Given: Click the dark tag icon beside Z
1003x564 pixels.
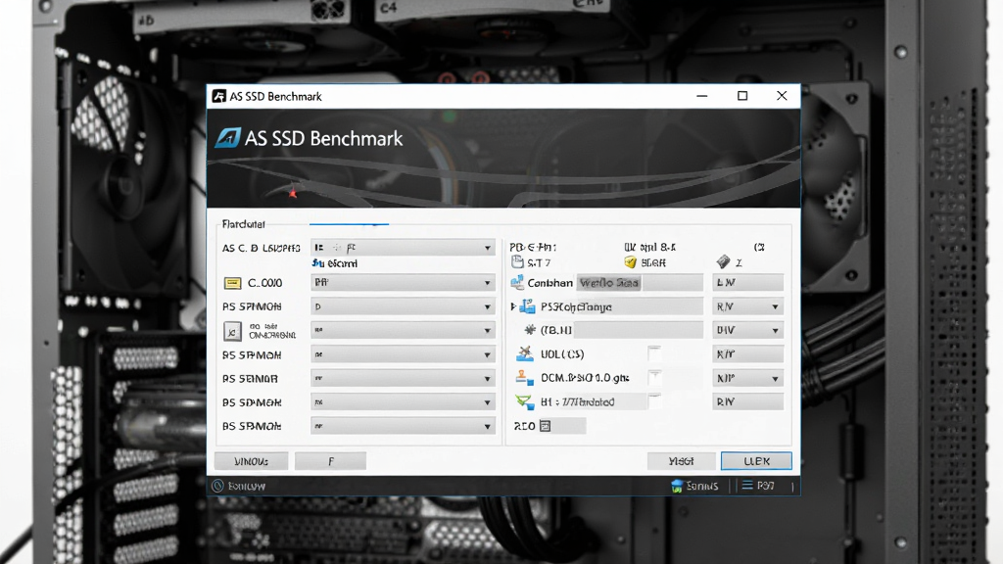Looking at the screenshot, I should pos(723,261).
